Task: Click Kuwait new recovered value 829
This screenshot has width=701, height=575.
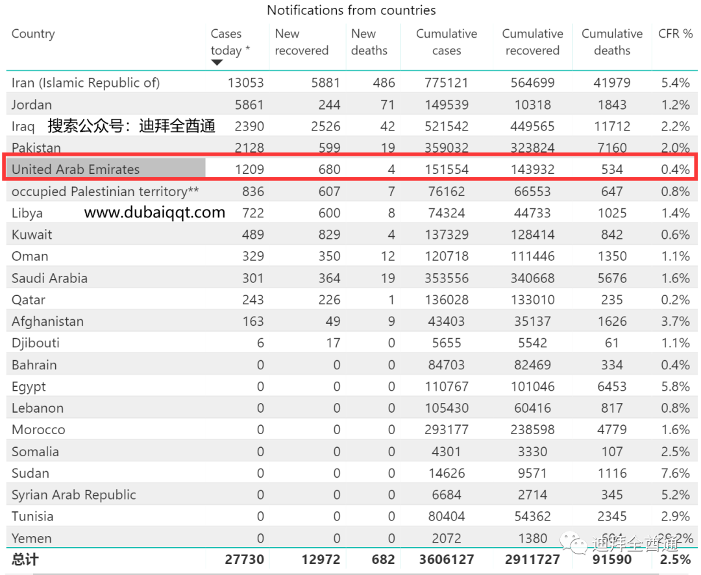Action: click(x=330, y=235)
